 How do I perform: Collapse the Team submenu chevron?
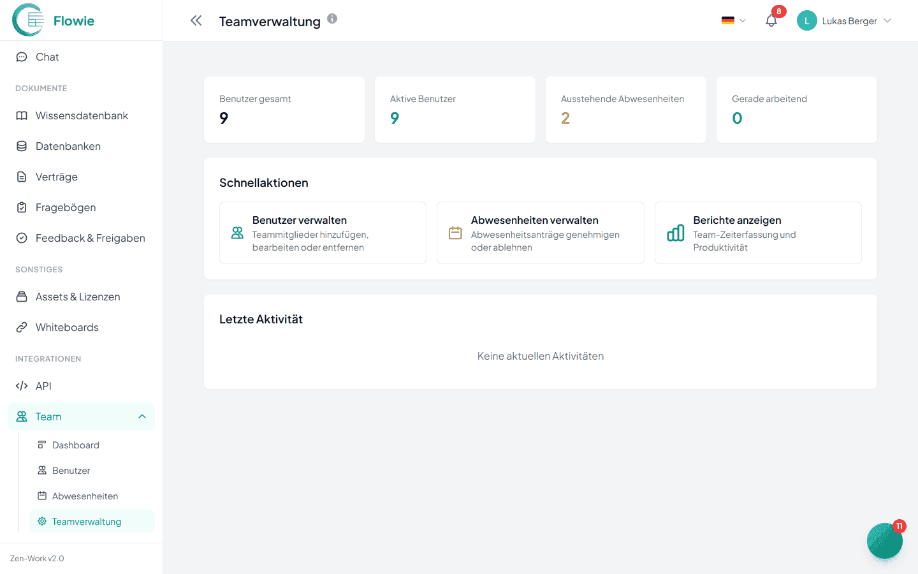pos(142,416)
